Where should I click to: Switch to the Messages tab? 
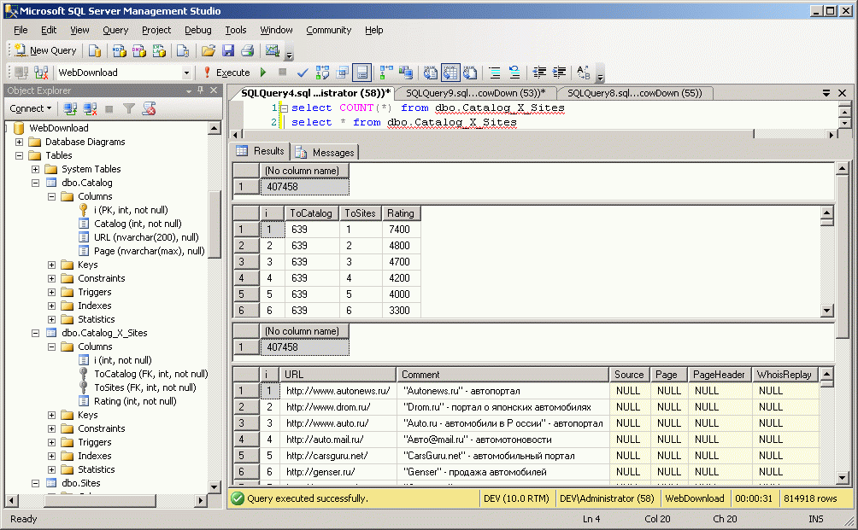click(326, 153)
